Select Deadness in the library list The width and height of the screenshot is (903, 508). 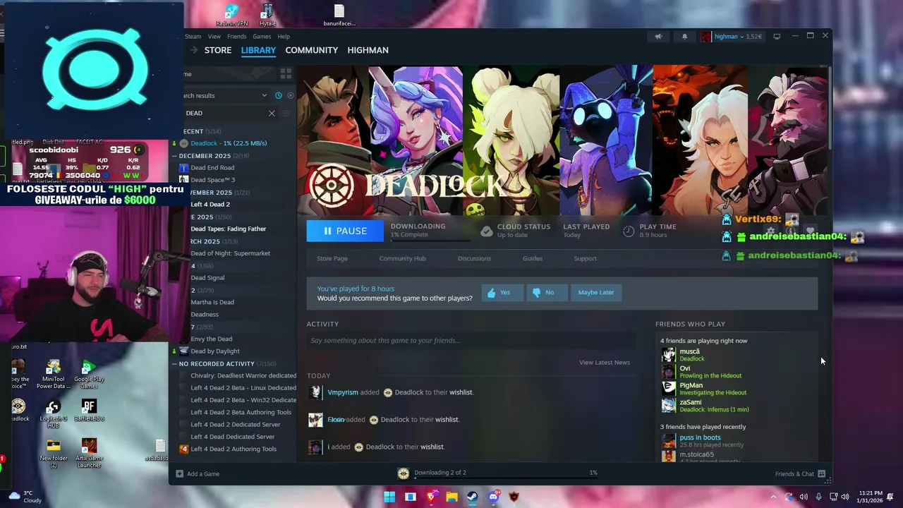[205, 315]
